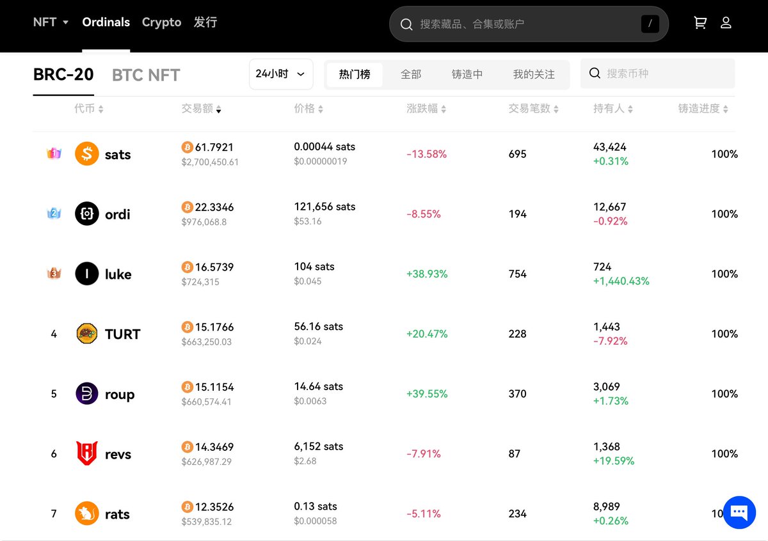This screenshot has width=768, height=541.
Task: Open the luke token name link
Action: coord(118,274)
